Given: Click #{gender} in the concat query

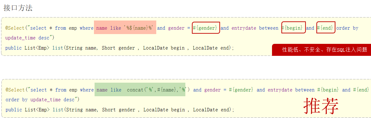Looking at the screenshot, I should point(241,90).
